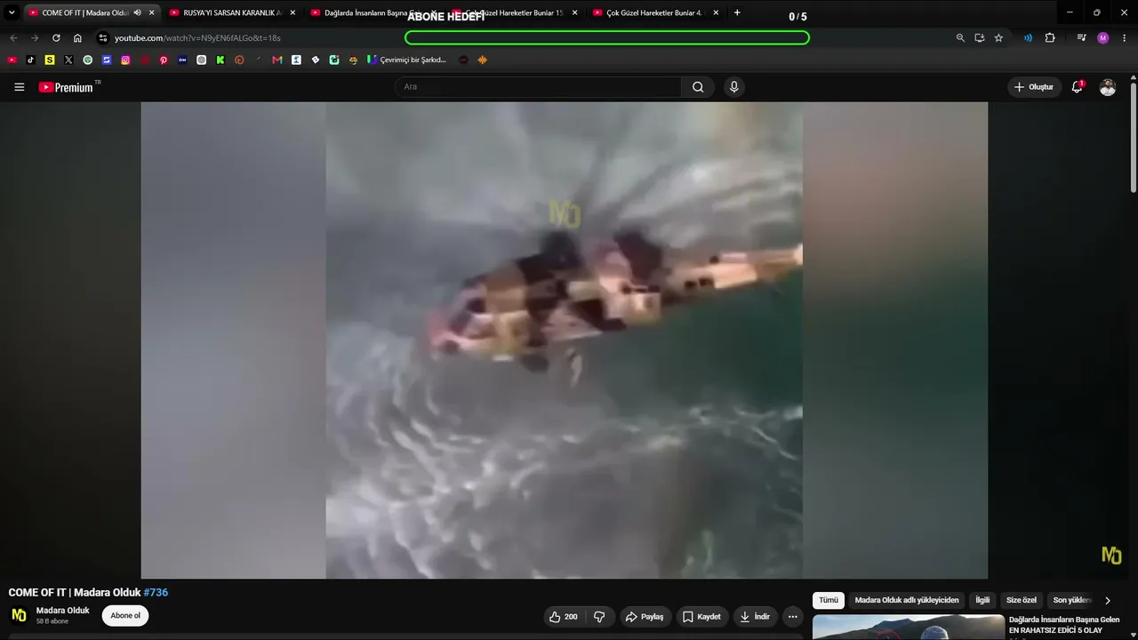
Task: Click the address bar URL
Action: (197, 38)
